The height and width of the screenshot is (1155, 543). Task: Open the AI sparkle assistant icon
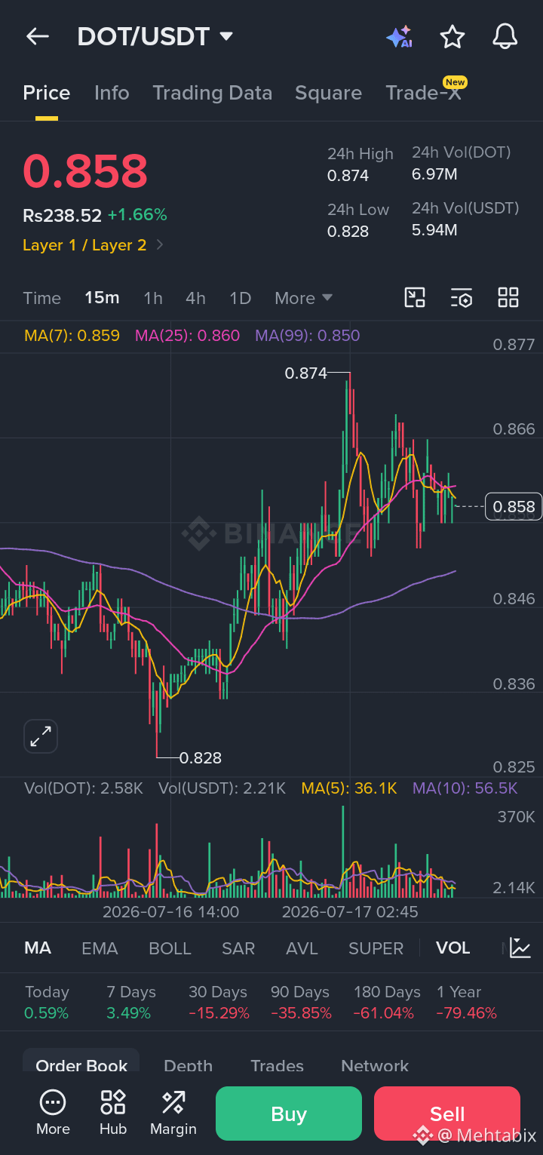click(x=399, y=36)
